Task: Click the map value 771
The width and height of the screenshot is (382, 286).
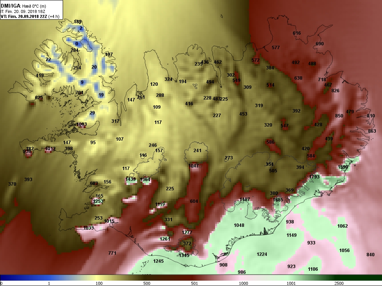Action: 112,253
